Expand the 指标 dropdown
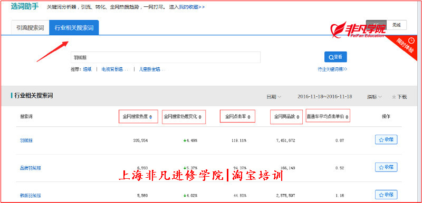422x203 pixels. click(374, 97)
